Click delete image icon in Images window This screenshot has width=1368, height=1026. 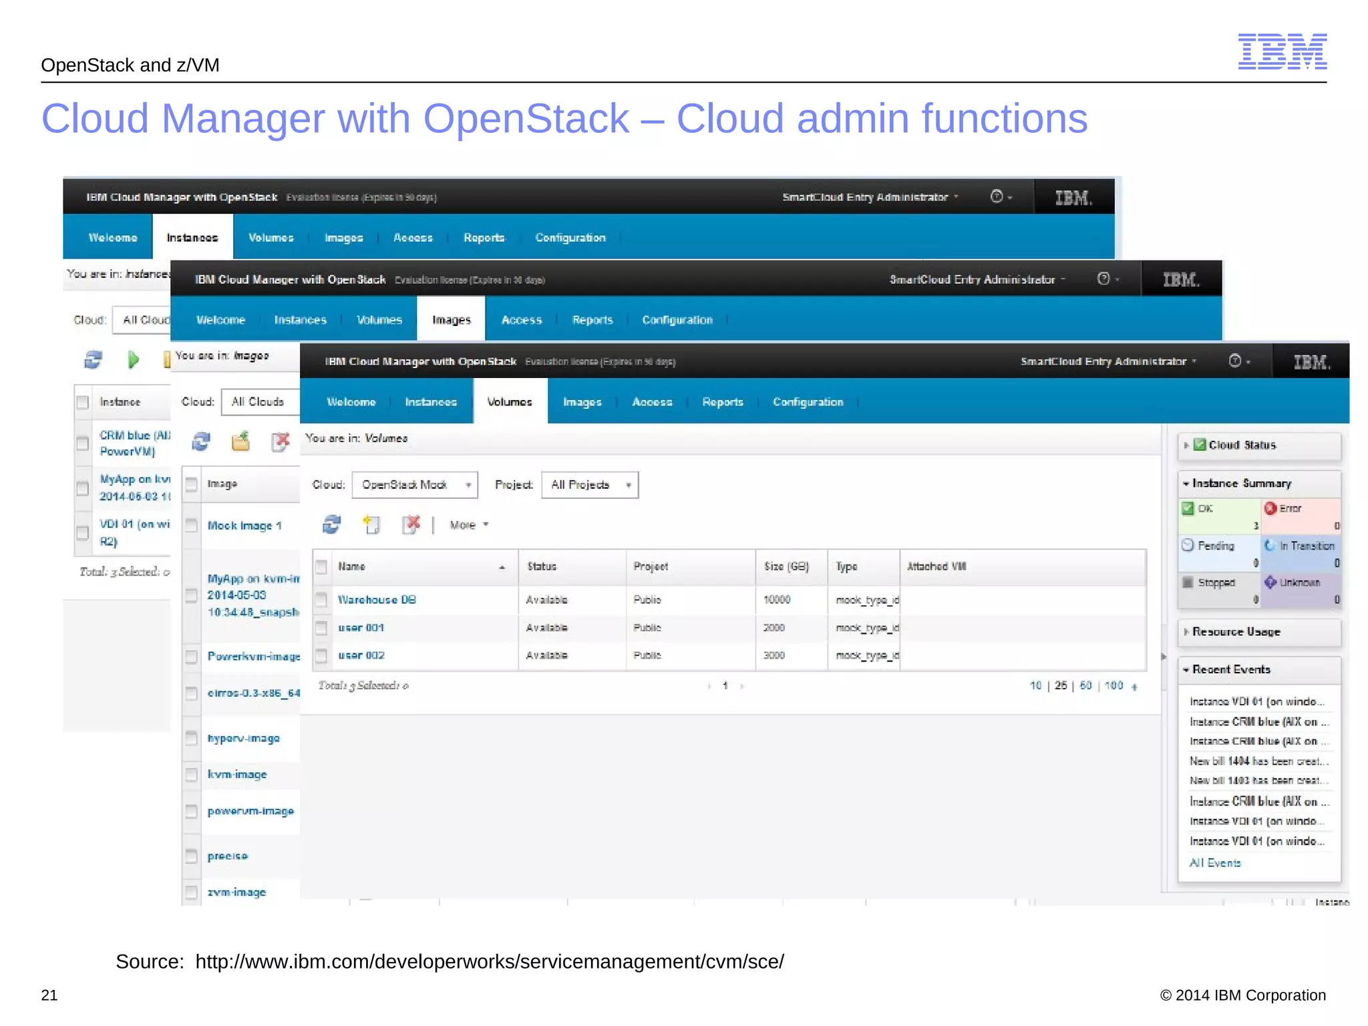click(281, 442)
